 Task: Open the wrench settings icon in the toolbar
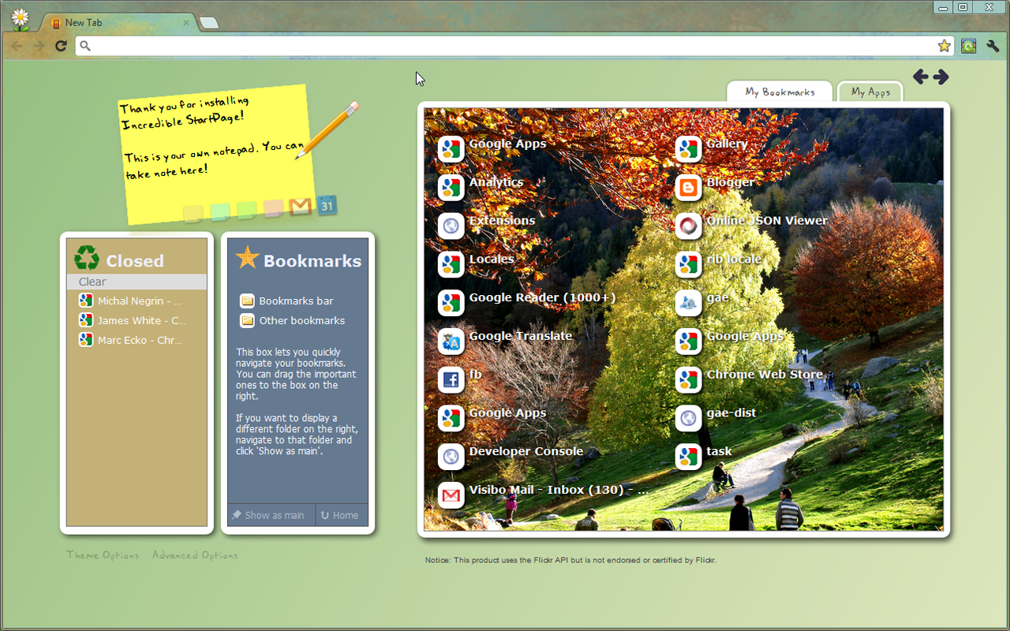[x=993, y=46]
